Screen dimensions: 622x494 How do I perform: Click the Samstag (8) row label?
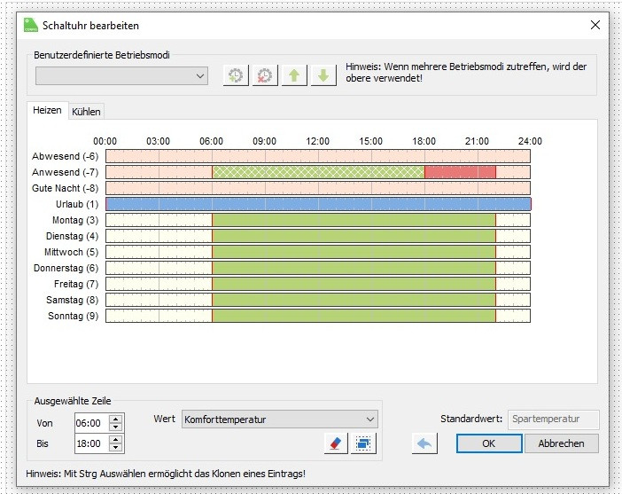pyautogui.click(x=72, y=300)
